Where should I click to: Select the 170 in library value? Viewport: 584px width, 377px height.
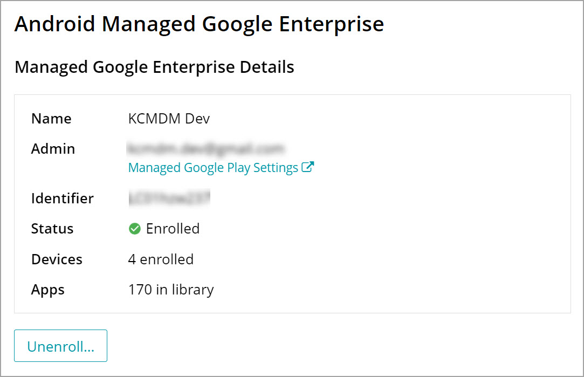coord(171,290)
